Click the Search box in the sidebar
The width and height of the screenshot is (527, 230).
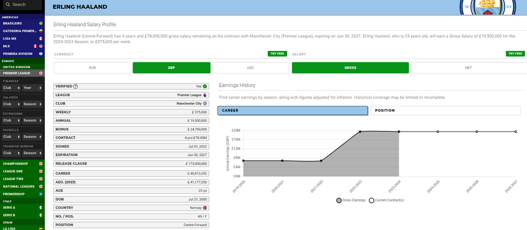tap(22, 5)
